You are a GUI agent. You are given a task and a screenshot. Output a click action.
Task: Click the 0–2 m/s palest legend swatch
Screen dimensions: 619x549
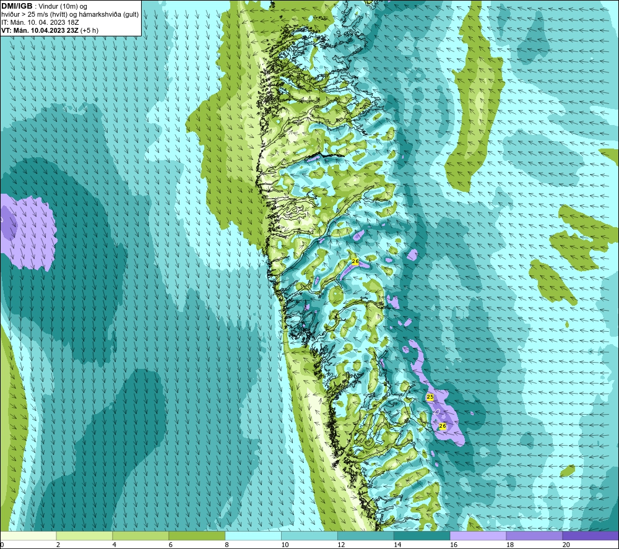point(28,535)
